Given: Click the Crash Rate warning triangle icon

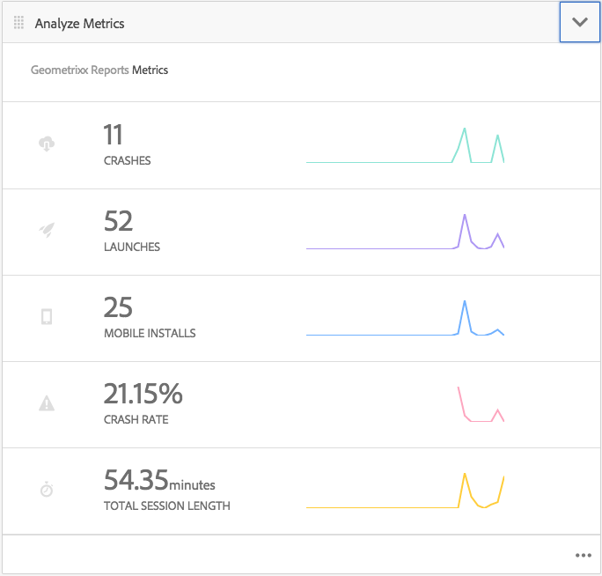Looking at the screenshot, I should coord(47,403).
